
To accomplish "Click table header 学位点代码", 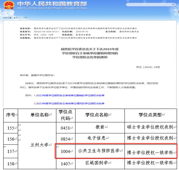I will (x=66, y=116).
